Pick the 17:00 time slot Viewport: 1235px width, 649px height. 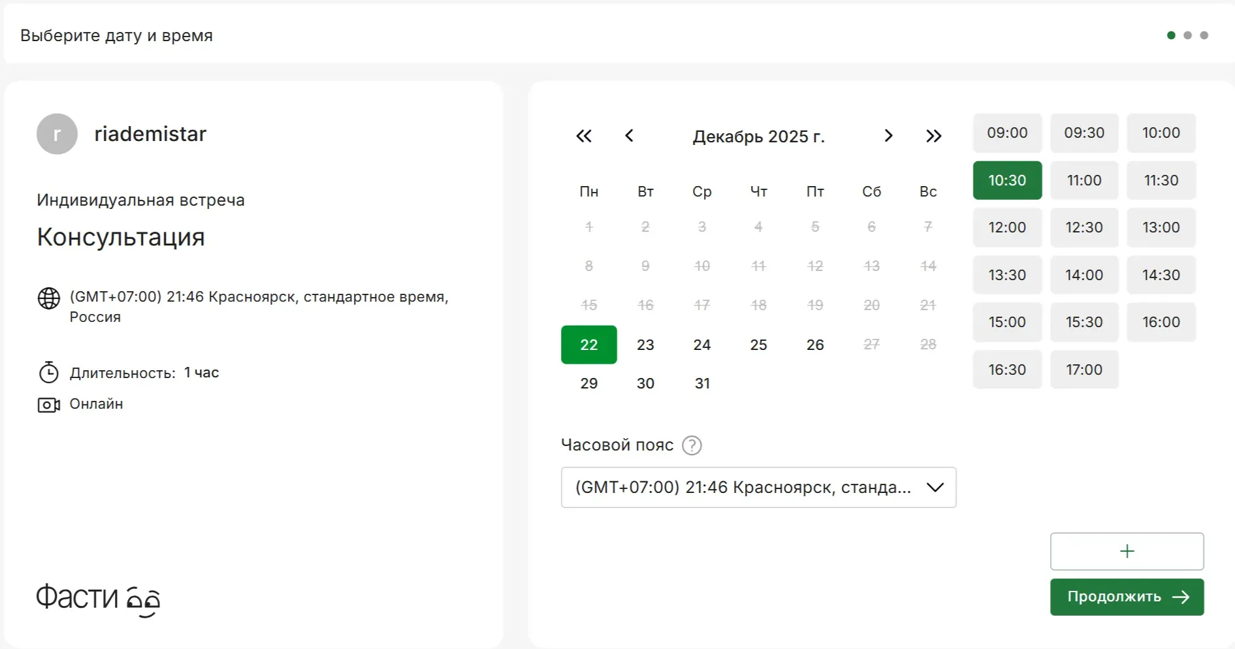coord(1083,370)
